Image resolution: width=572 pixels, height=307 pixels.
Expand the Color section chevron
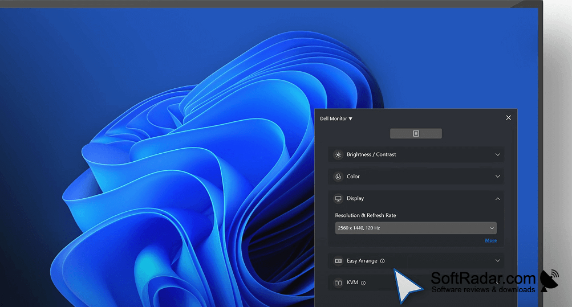coord(498,176)
